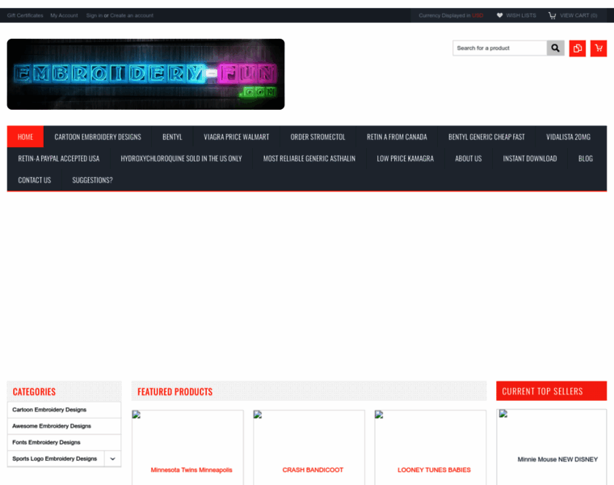This screenshot has width=614, height=485.
Task: Open Crash Bandicoot product image
Action: pyautogui.click(x=258, y=415)
